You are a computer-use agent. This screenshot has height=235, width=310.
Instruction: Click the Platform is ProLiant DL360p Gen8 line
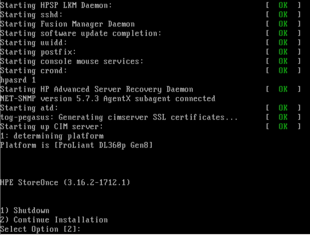tap(76, 145)
